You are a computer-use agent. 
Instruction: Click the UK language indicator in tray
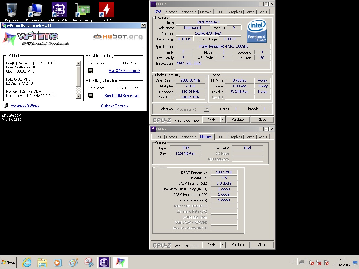coord(293,262)
